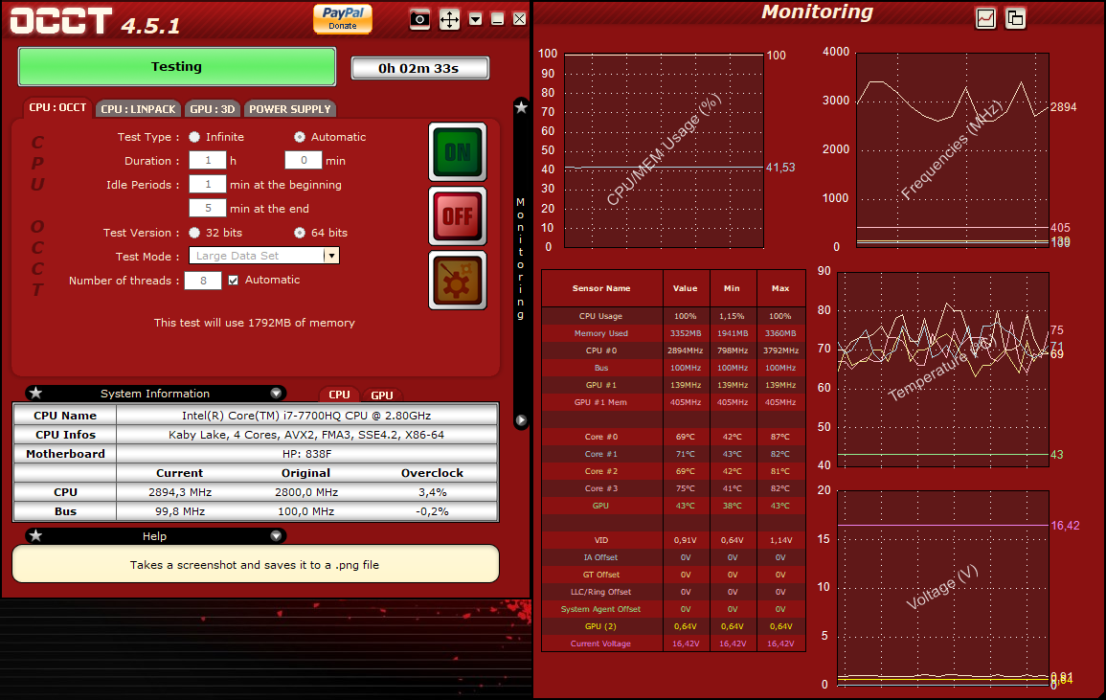Select the CPU Usage sensor row
Viewport: 1106px width, 700px height.
(x=673, y=316)
